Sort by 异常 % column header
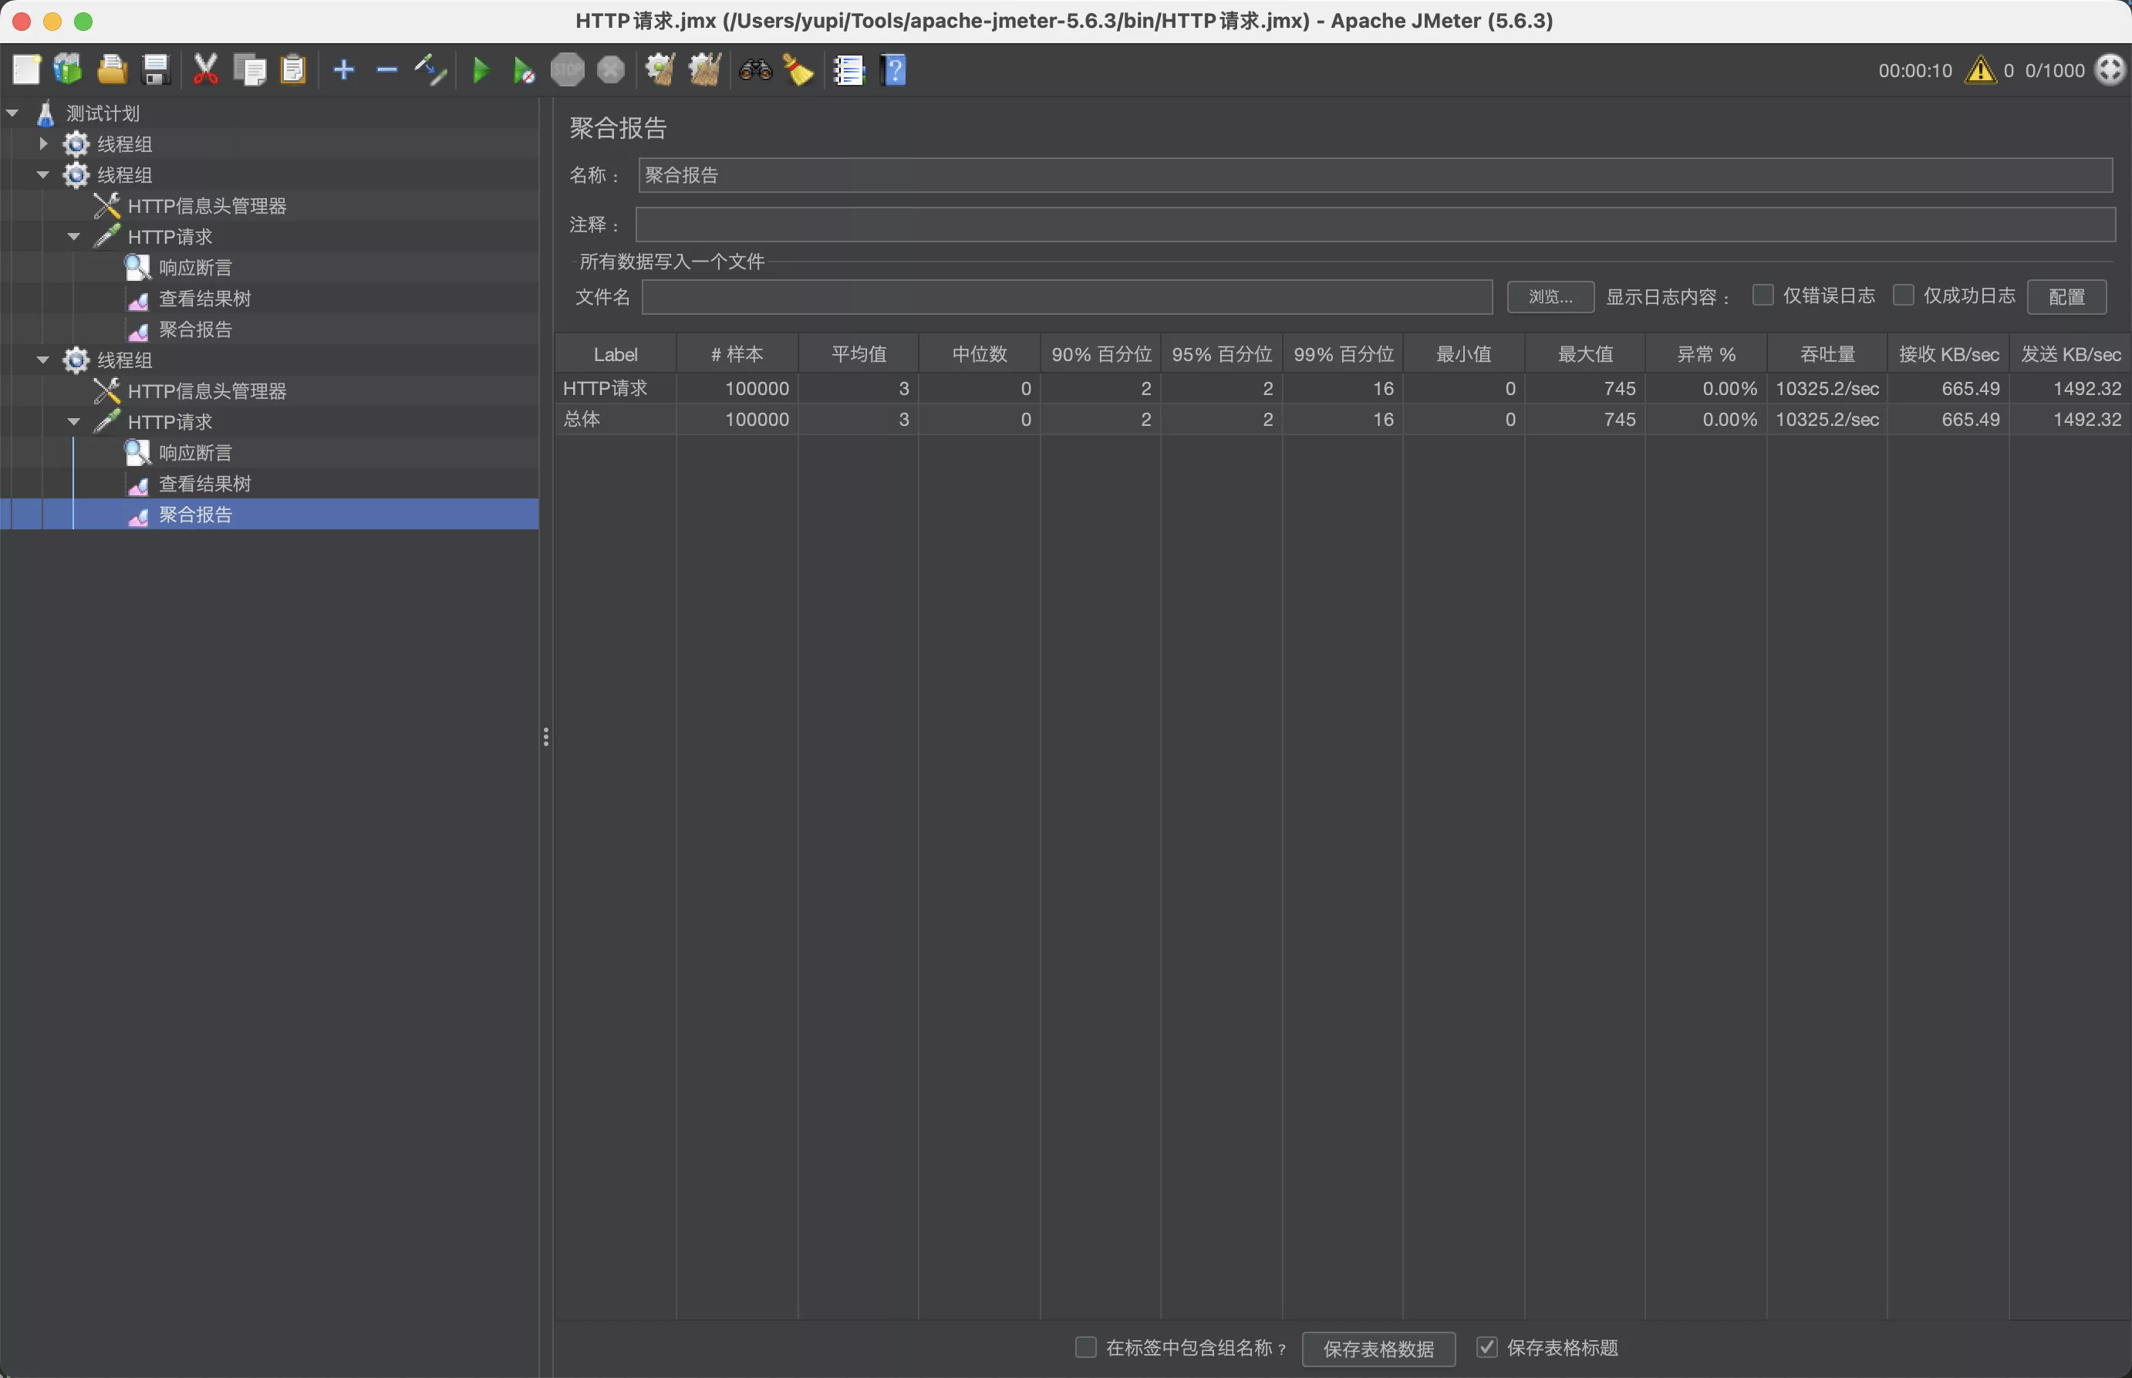2132x1378 pixels. point(1706,354)
